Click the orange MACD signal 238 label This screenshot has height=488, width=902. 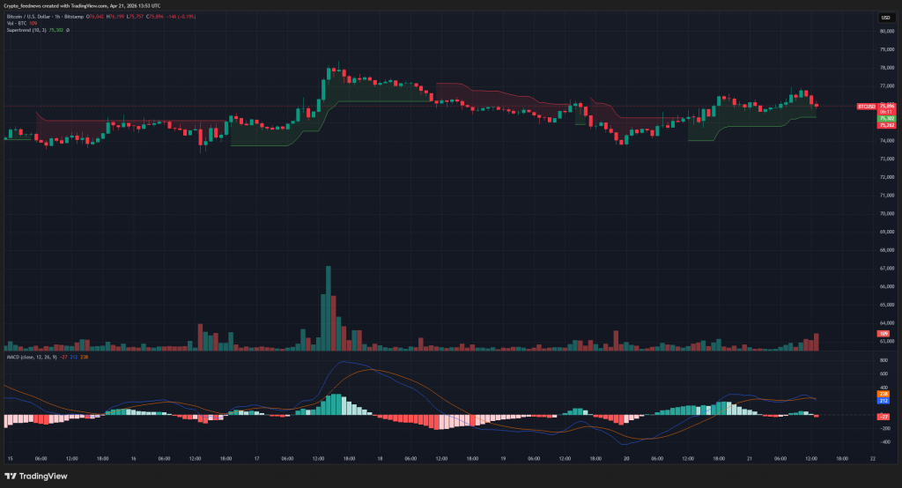click(x=884, y=394)
